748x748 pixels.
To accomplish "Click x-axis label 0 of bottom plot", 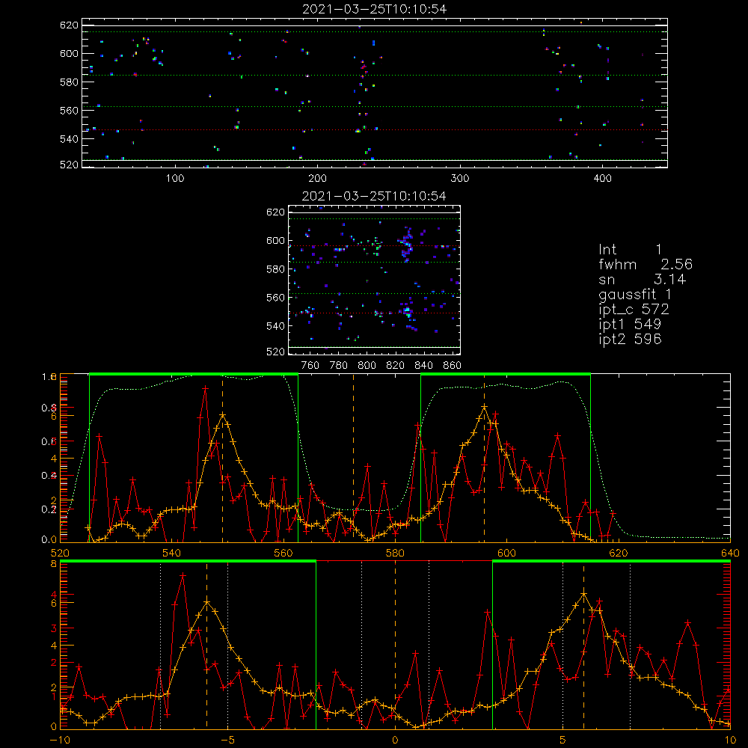I will click(395, 741).
